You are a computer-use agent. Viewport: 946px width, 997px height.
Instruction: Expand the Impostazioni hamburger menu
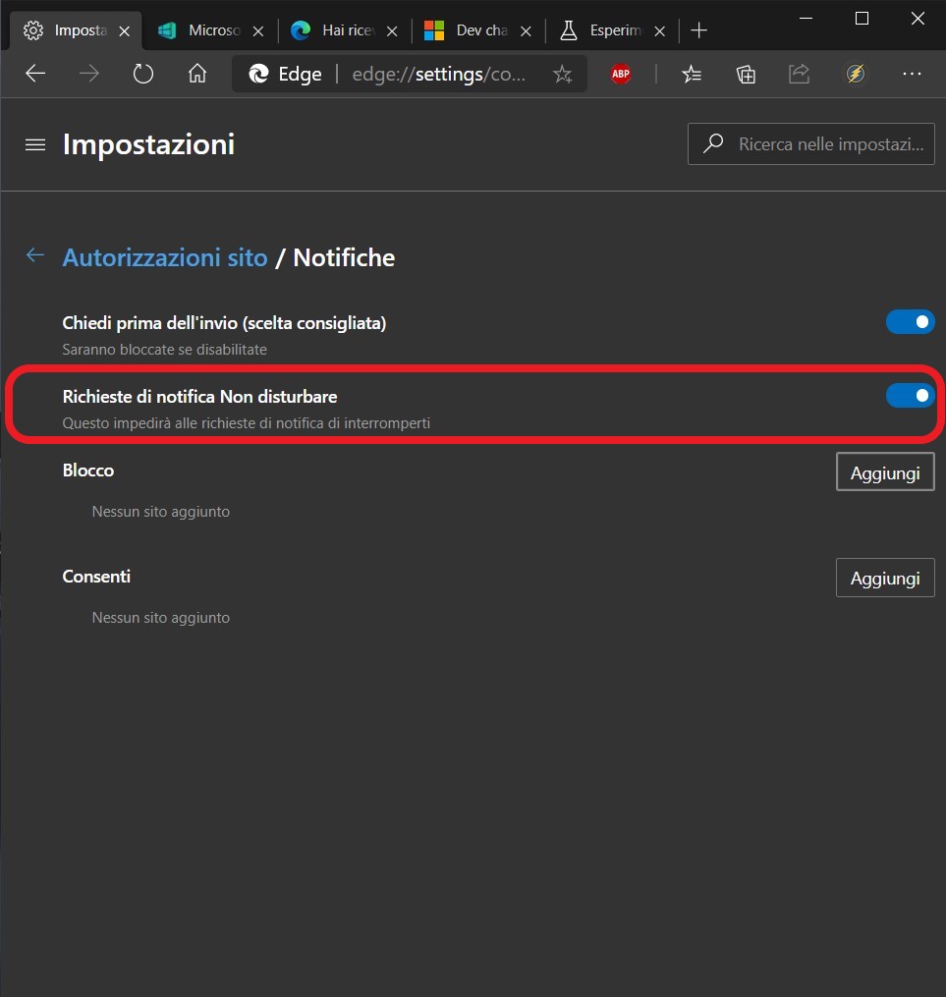[35, 145]
